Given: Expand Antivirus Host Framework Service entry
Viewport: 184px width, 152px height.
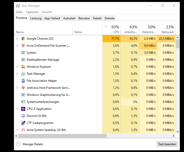Looking at the screenshot, I should click(x=17, y=88).
